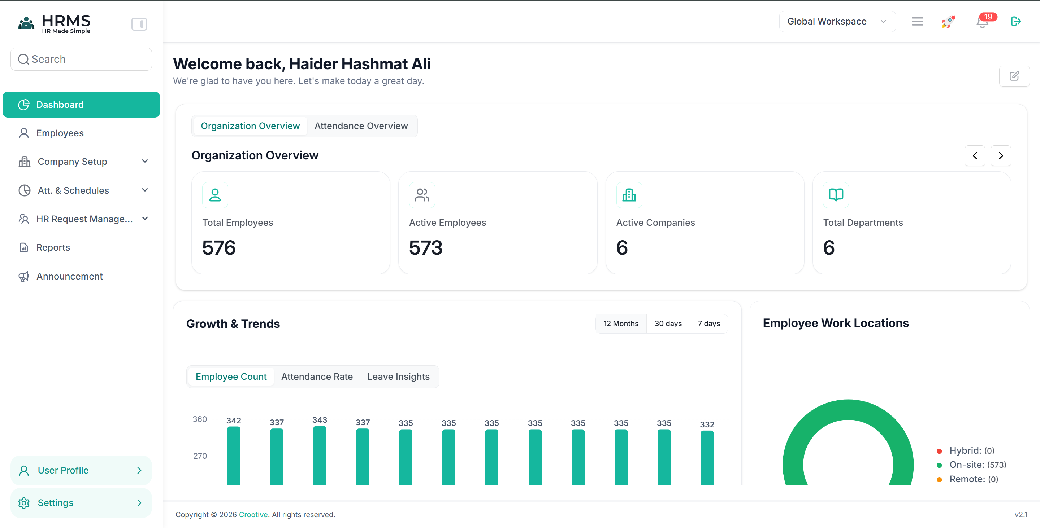
Task: Switch to Attendance Rate tab
Action: [317, 377]
